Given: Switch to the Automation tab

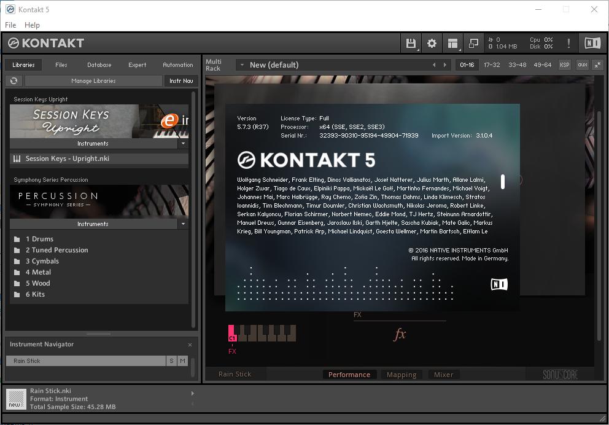Looking at the screenshot, I should pos(178,65).
